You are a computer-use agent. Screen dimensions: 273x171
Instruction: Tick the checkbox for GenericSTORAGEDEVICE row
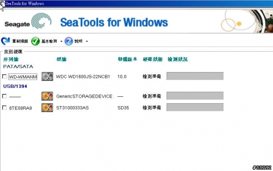(4, 96)
